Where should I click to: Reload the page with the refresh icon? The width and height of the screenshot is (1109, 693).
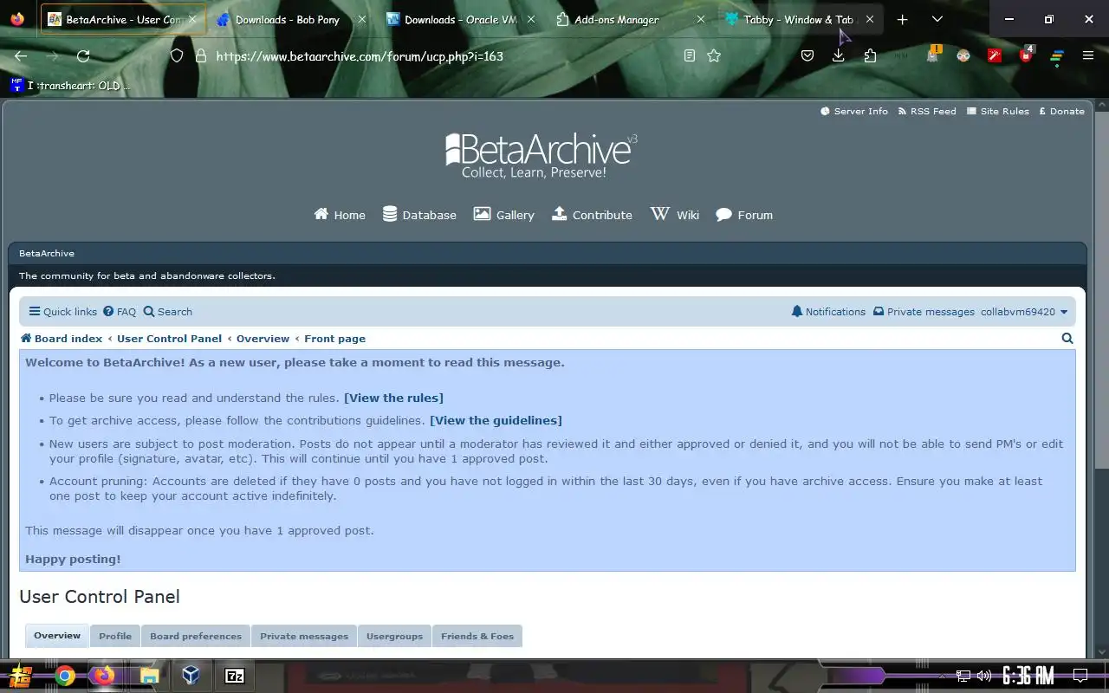click(x=83, y=55)
